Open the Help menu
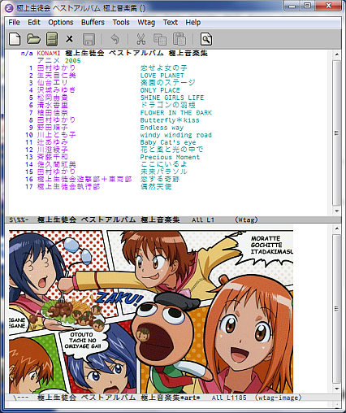Viewport: 346px width, 413px height. (193, 22)
